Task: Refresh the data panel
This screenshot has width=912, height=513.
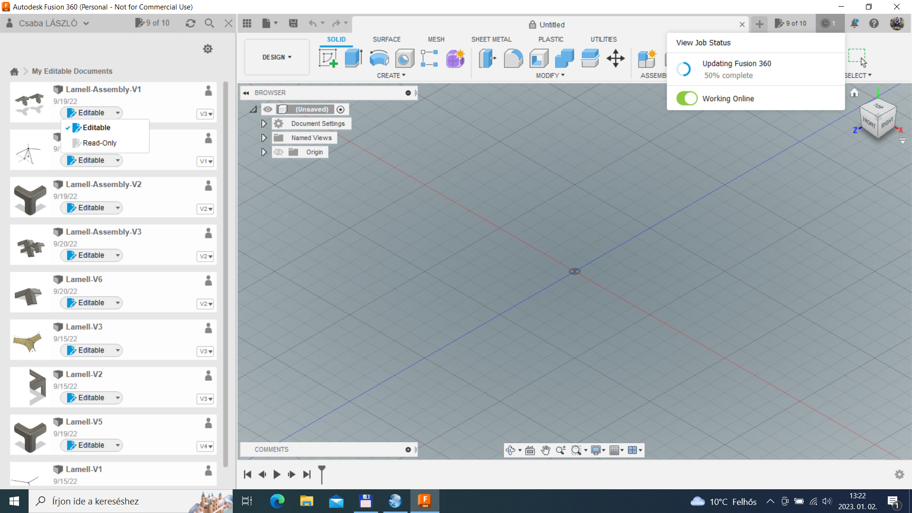Action: pos(190,23)
